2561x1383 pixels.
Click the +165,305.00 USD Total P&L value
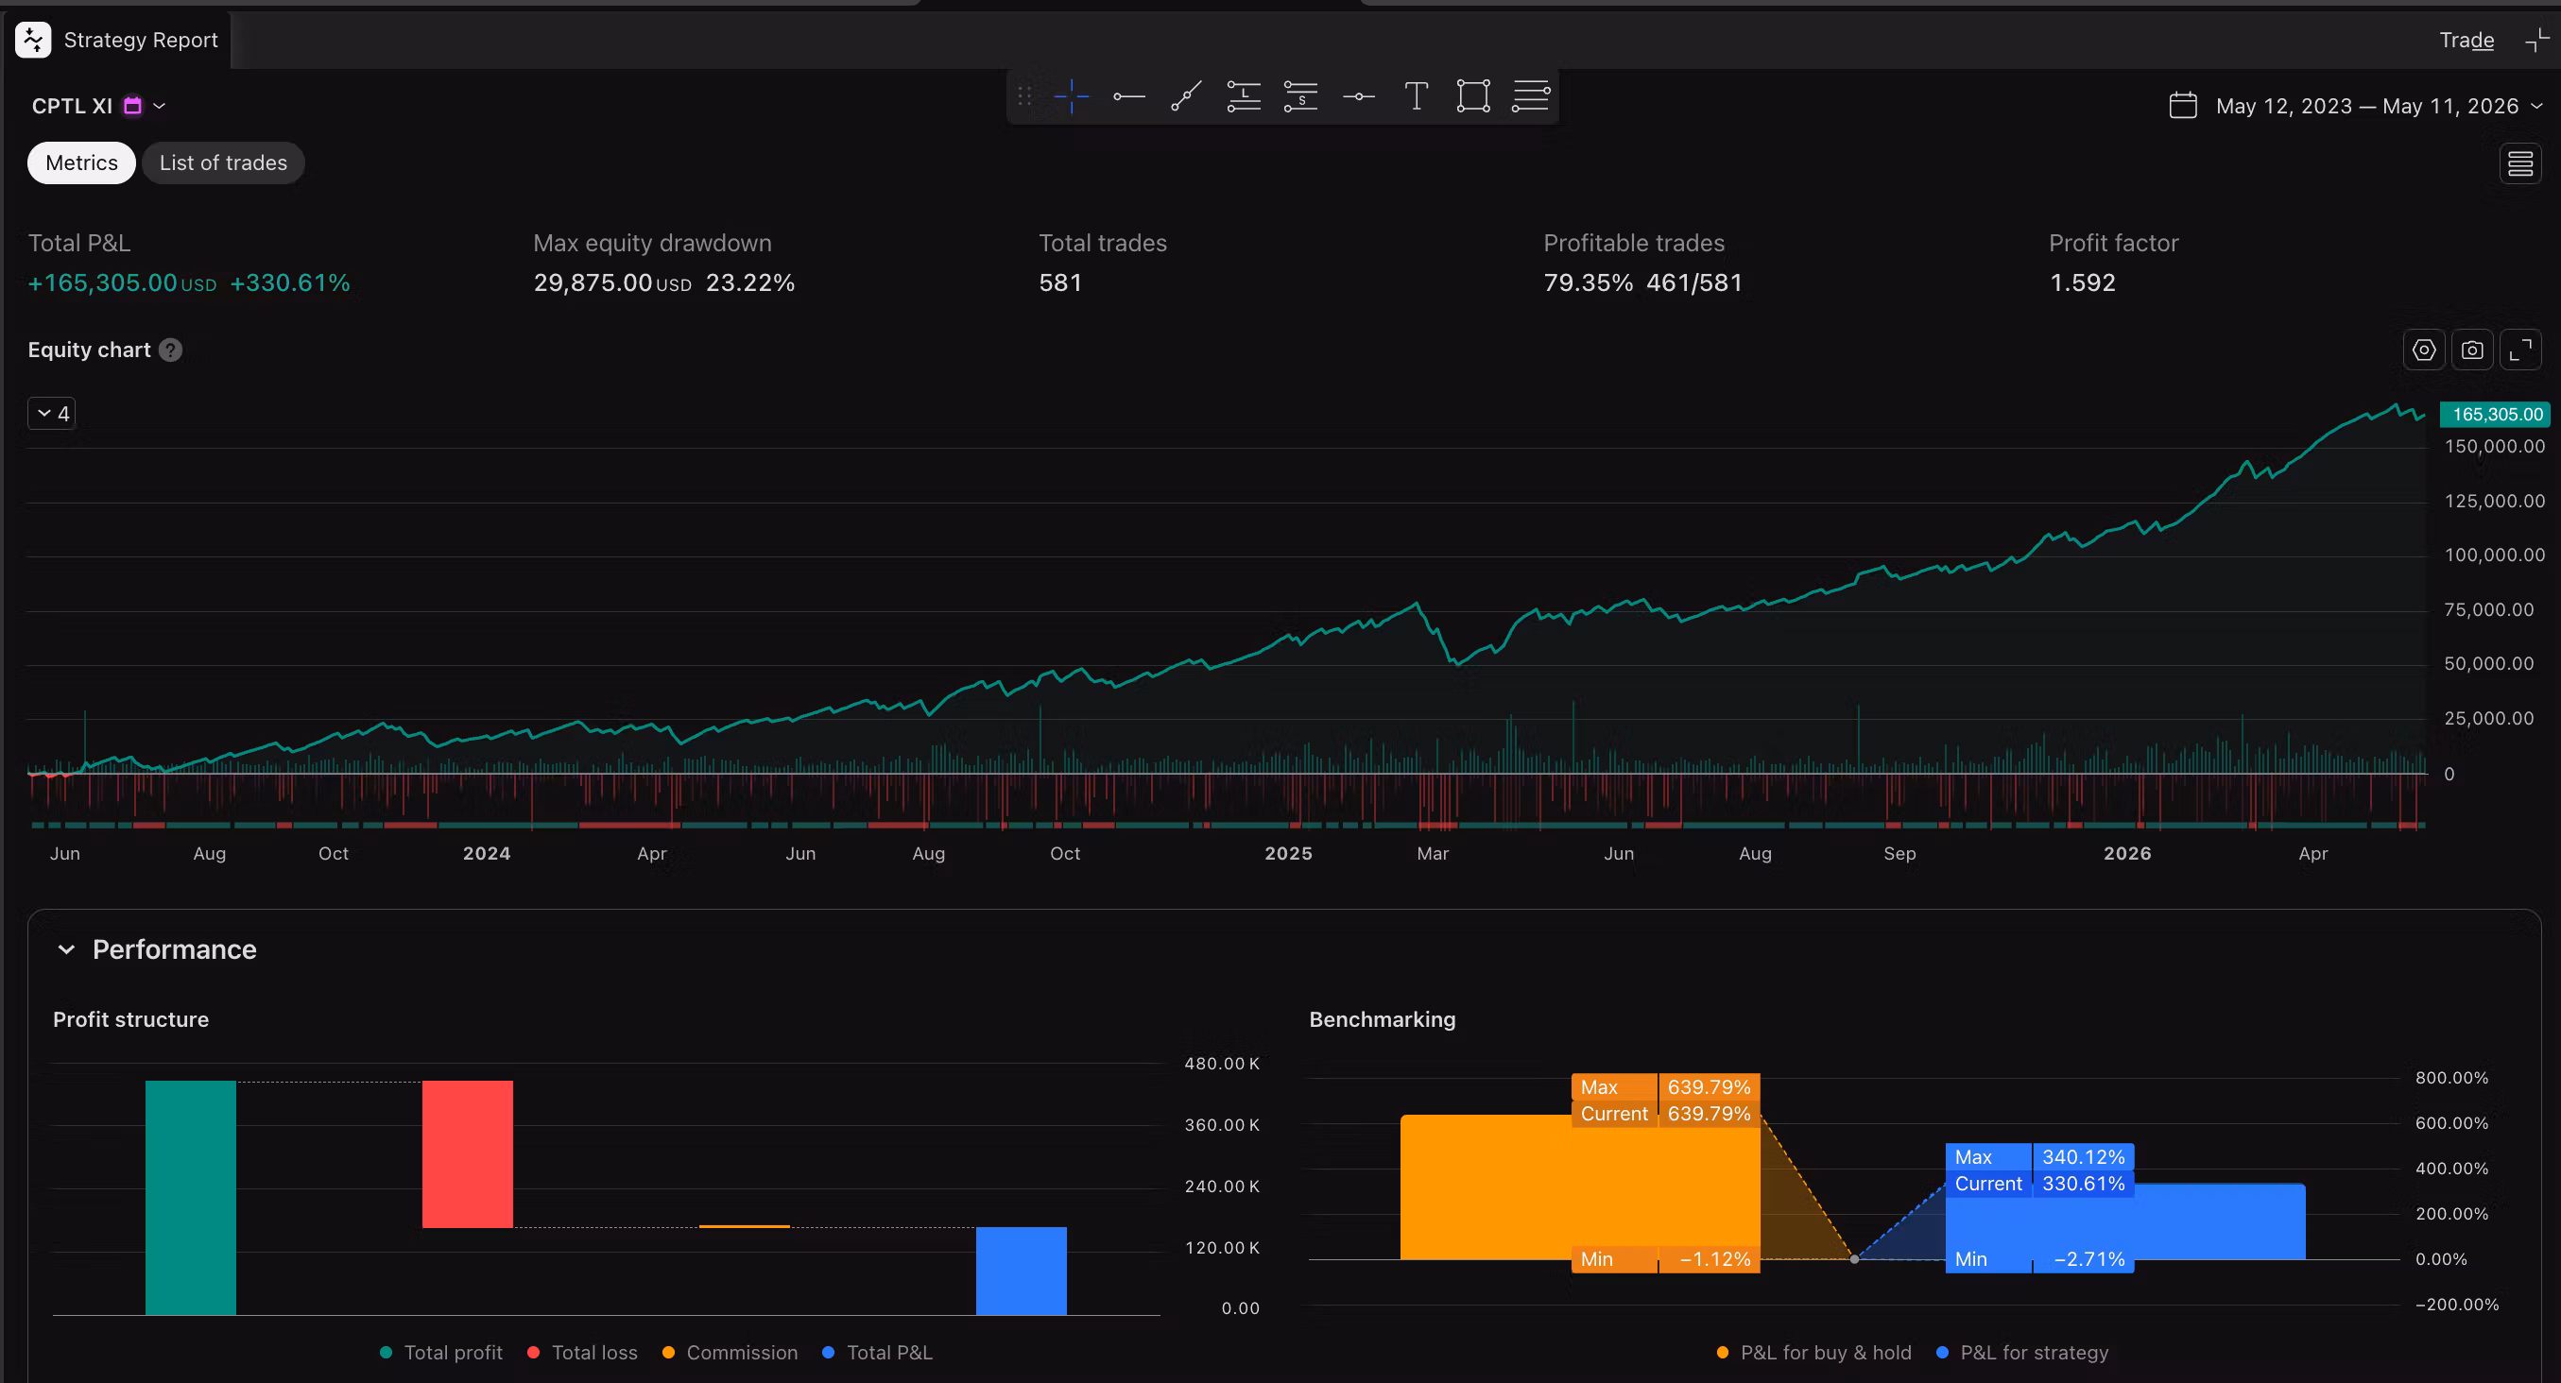(x=122, y=283)
